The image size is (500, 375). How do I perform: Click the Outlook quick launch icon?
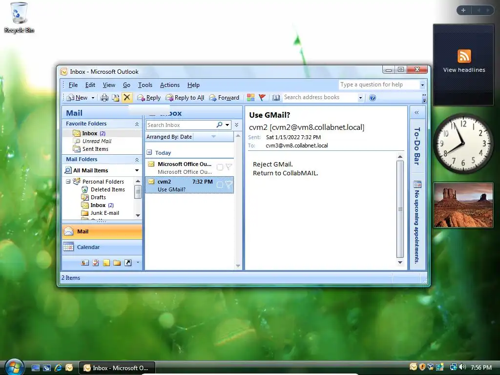point(69,368)
